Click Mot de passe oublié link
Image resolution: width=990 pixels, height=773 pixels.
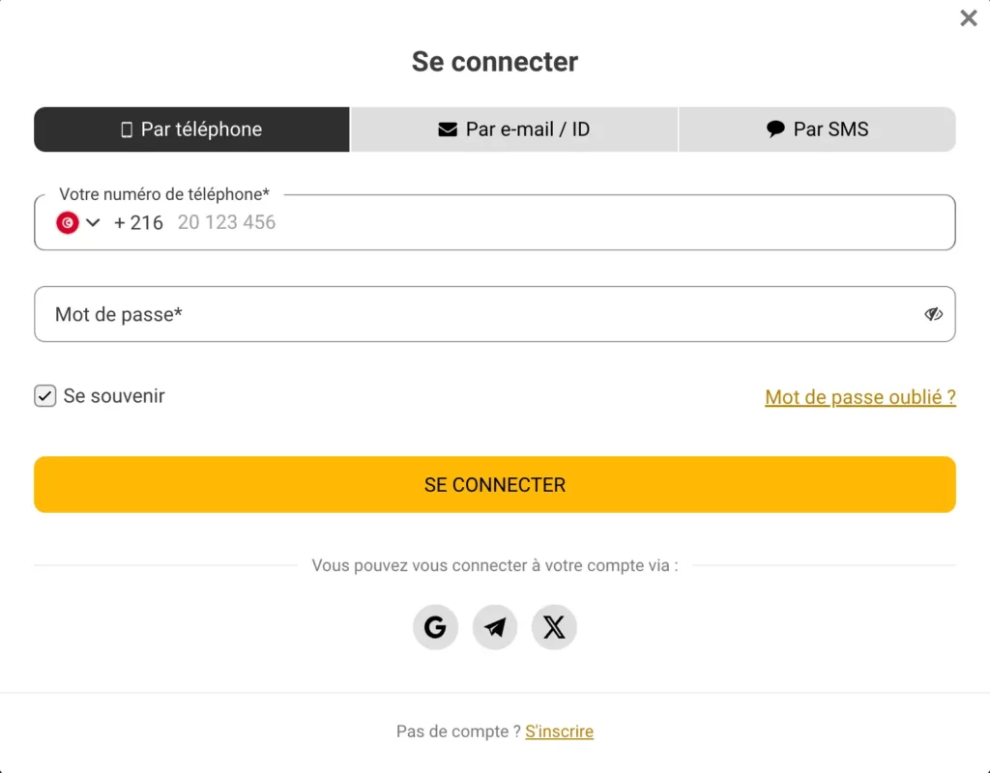[x=859, y=396]
